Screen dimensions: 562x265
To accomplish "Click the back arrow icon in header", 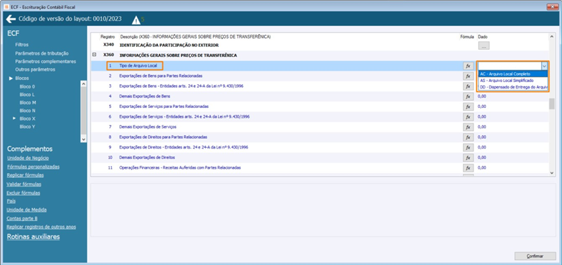I will (x=11, y=19).
